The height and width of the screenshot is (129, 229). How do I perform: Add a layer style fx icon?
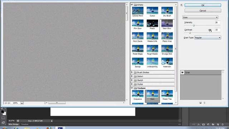[199, 124]
